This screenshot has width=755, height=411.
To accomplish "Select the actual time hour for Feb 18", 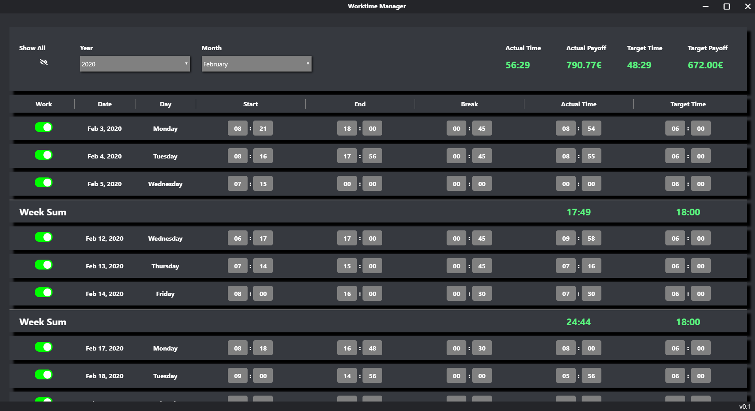I will pos(566,376).
